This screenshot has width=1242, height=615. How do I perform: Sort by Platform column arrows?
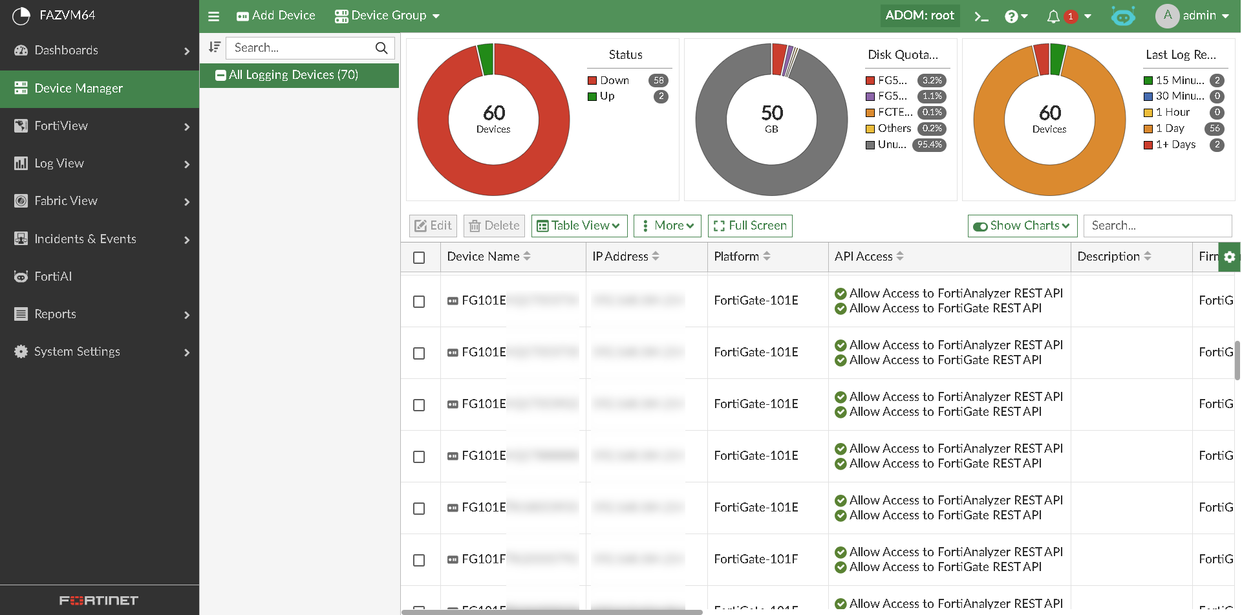point(767,256)
